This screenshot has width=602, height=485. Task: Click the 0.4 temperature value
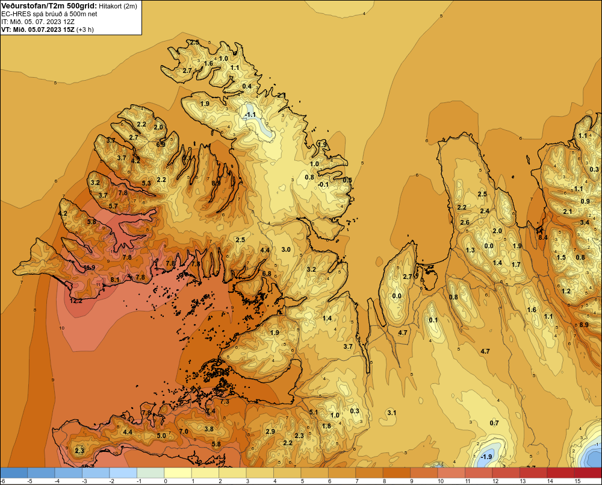coord(247,86)
